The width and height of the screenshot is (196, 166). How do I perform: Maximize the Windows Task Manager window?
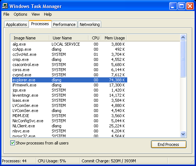click(181, 6)
